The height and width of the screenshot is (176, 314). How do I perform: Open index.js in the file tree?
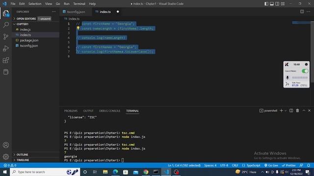[25, 29]
